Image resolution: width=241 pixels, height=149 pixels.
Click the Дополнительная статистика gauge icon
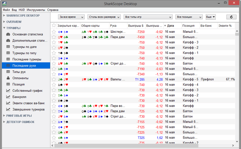(8, 41)
